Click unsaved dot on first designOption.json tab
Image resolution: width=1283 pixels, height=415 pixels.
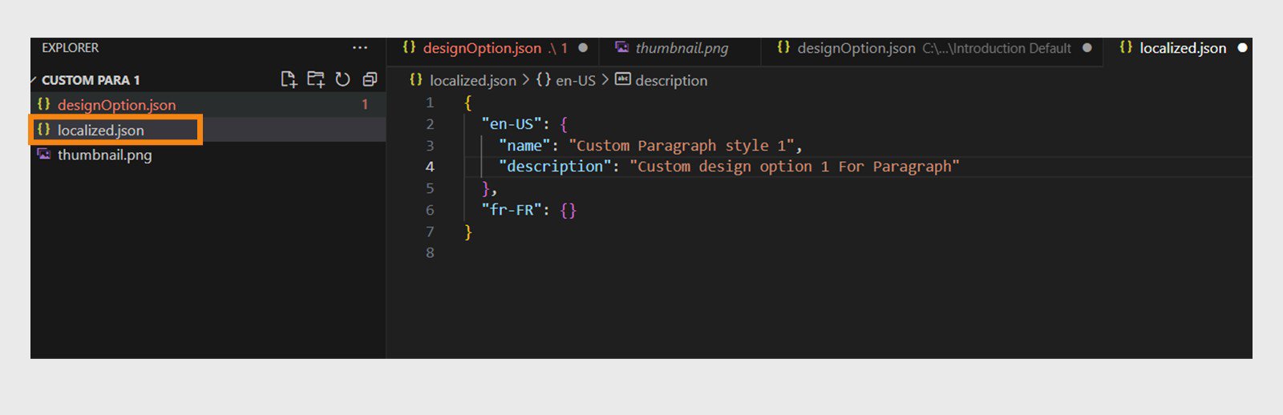tap(583, 48)
